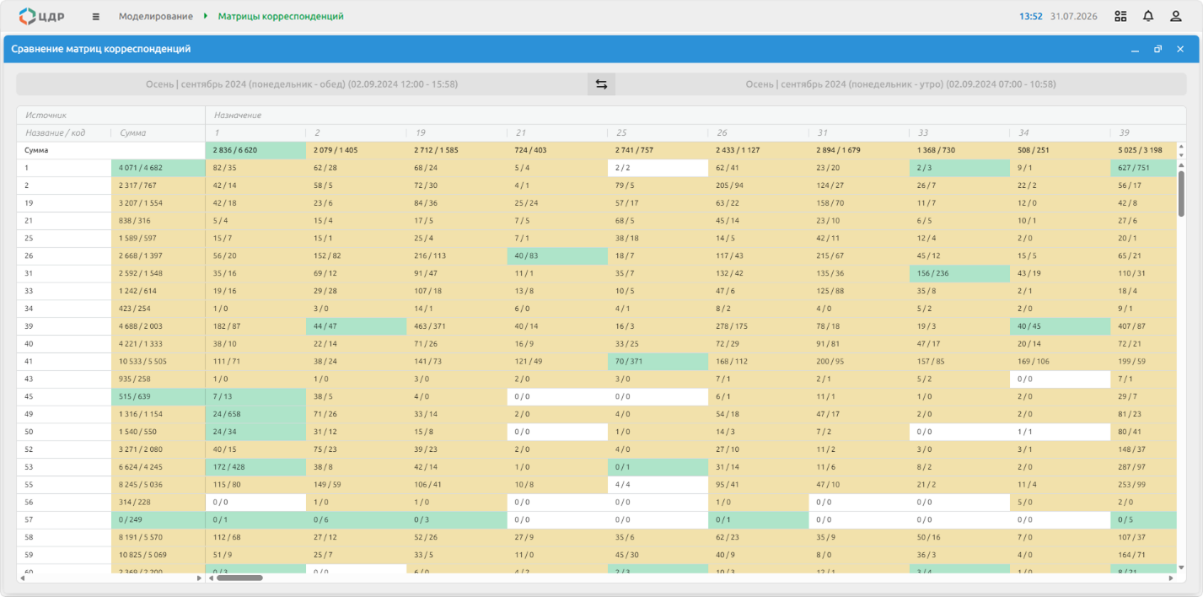Open the Моделирование breadcrumb item

[x=155, y=16]
